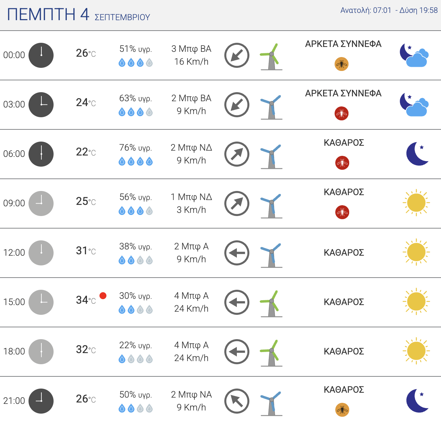
Task: Click the 21:00 time label
Action: [x=14, y=401]
